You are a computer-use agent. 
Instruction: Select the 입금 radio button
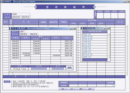(22, 69)
